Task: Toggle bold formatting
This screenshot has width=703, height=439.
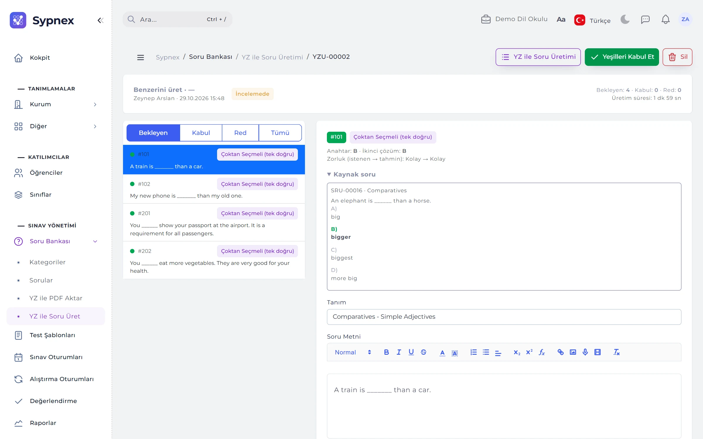Action: (386, 352)
